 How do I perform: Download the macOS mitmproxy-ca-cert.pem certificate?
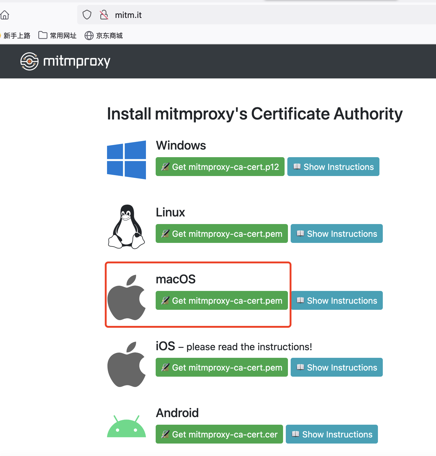[222, 300]
